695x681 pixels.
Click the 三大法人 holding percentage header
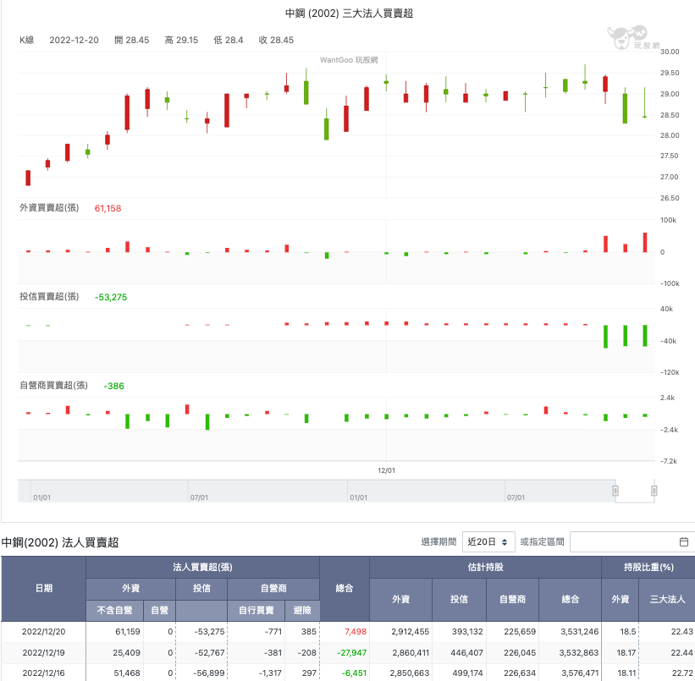click(x=667, y=600)
